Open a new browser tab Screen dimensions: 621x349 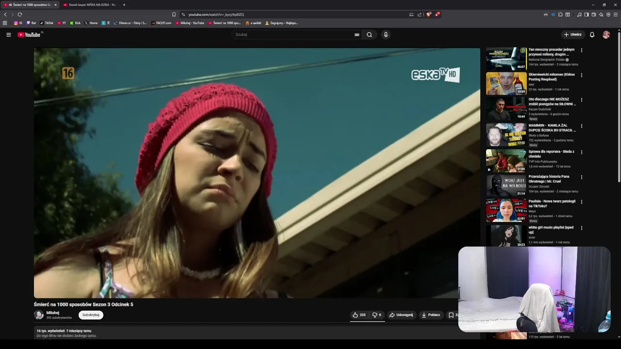point(124,5)
